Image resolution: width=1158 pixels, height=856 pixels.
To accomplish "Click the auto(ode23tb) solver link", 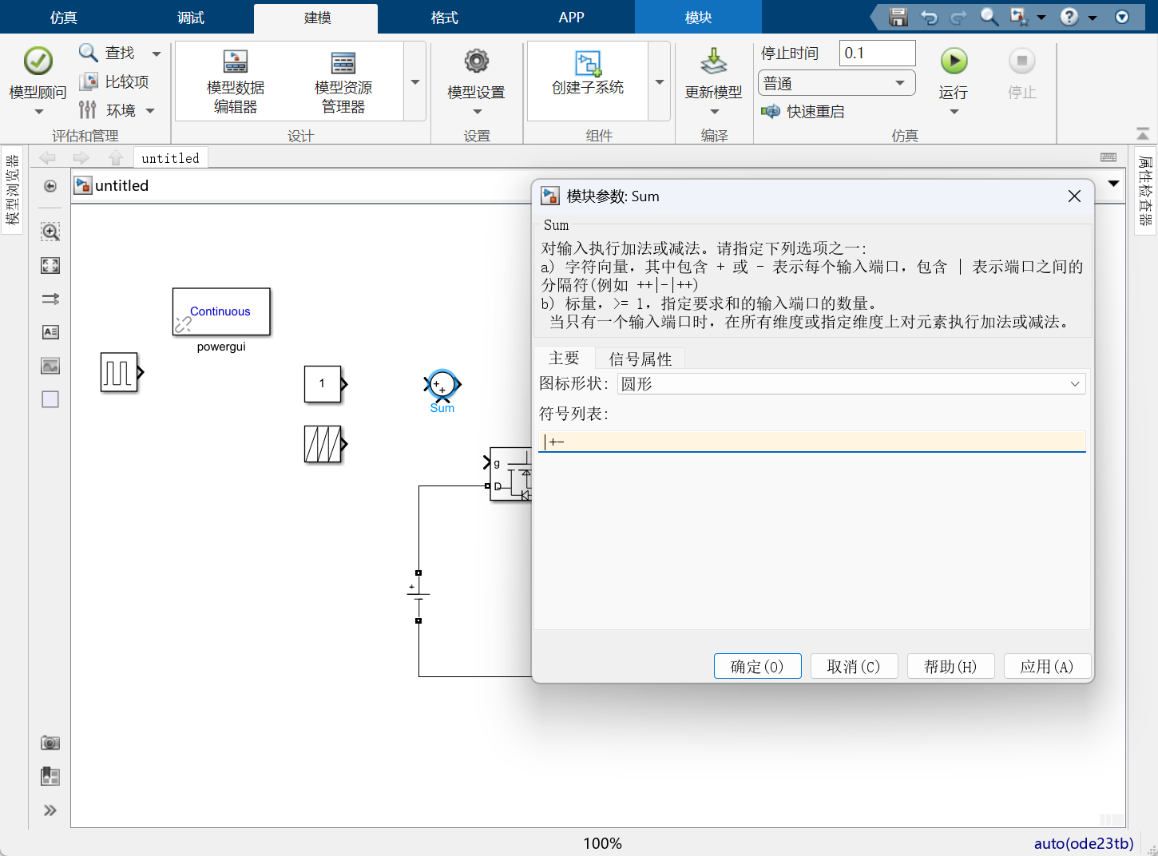I will [1084, 843].
